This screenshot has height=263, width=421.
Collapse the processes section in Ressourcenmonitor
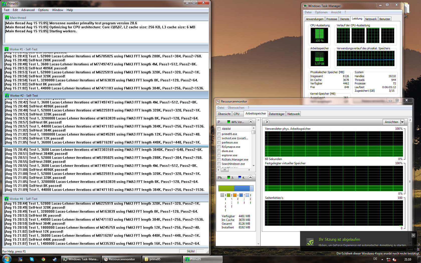point(250,122)
